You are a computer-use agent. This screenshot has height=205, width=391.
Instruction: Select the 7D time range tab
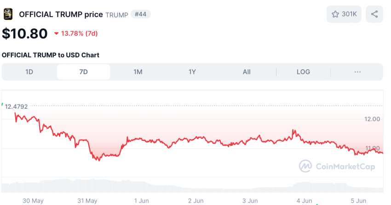click(x=83, y=72)
